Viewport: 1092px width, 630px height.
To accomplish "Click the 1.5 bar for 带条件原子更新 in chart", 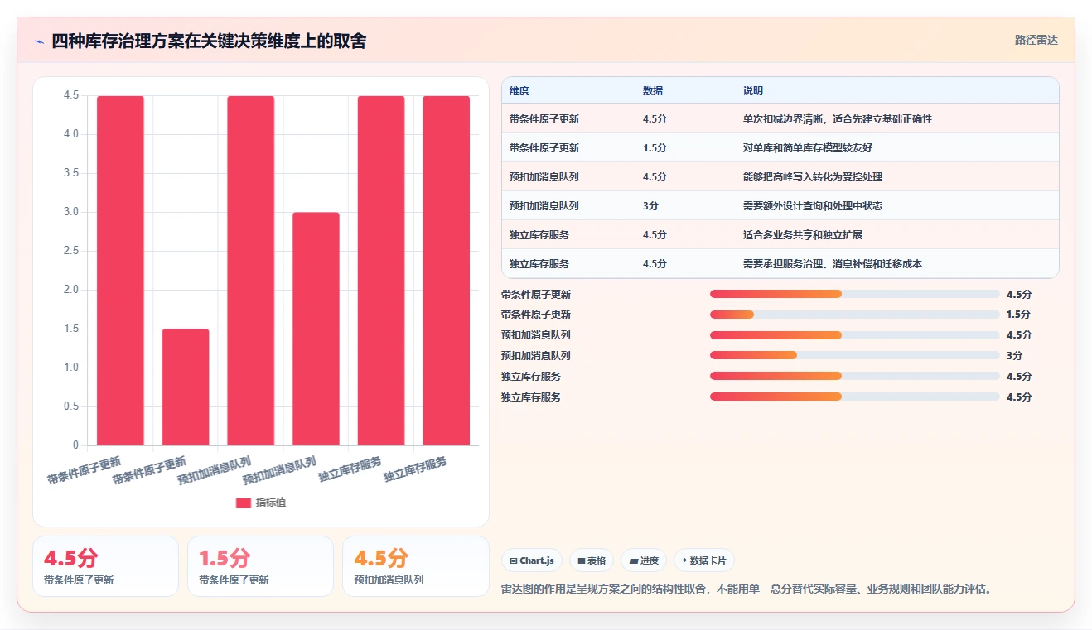I will [186, 387].
